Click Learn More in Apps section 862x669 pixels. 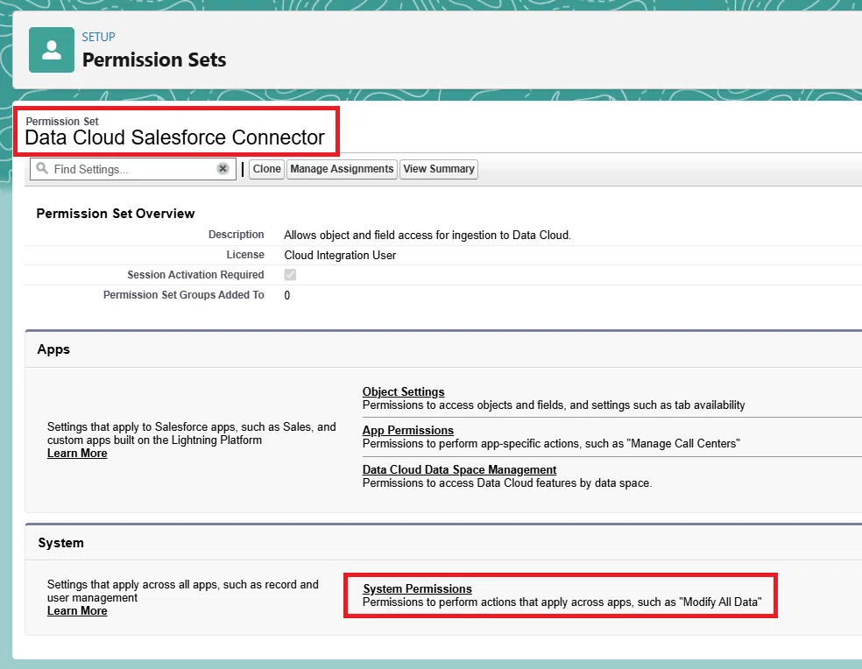pyautogui.click(x=77, y=453)
